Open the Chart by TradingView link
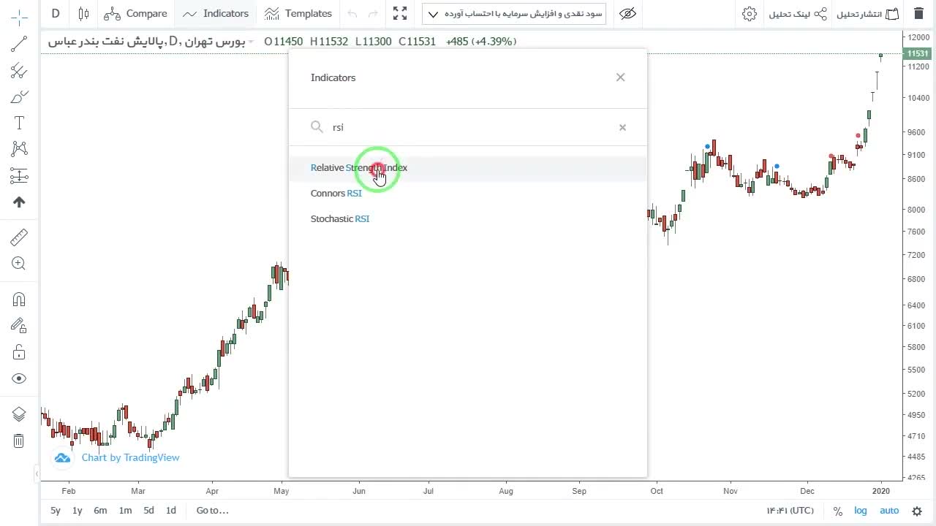The width and height of the screenshot is (936, 526). click(130, 458)
